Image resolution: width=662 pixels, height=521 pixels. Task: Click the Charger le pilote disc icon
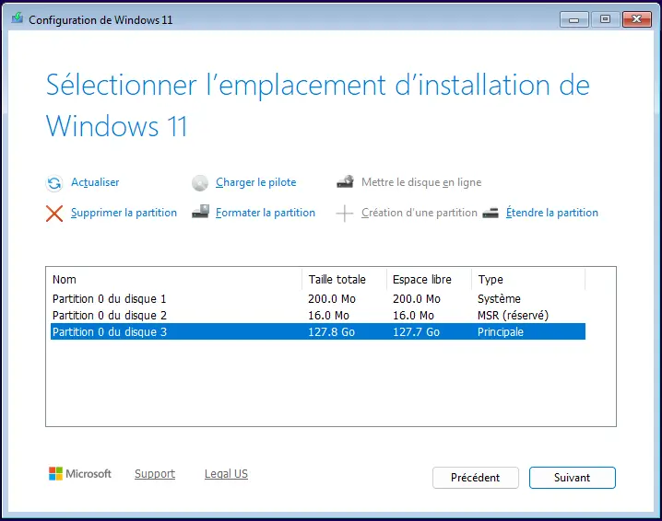coord(200,183)
